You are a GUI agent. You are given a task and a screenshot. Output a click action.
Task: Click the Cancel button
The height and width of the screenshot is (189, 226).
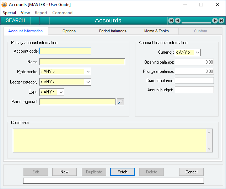pyautogui.click(x=191, y=172)
